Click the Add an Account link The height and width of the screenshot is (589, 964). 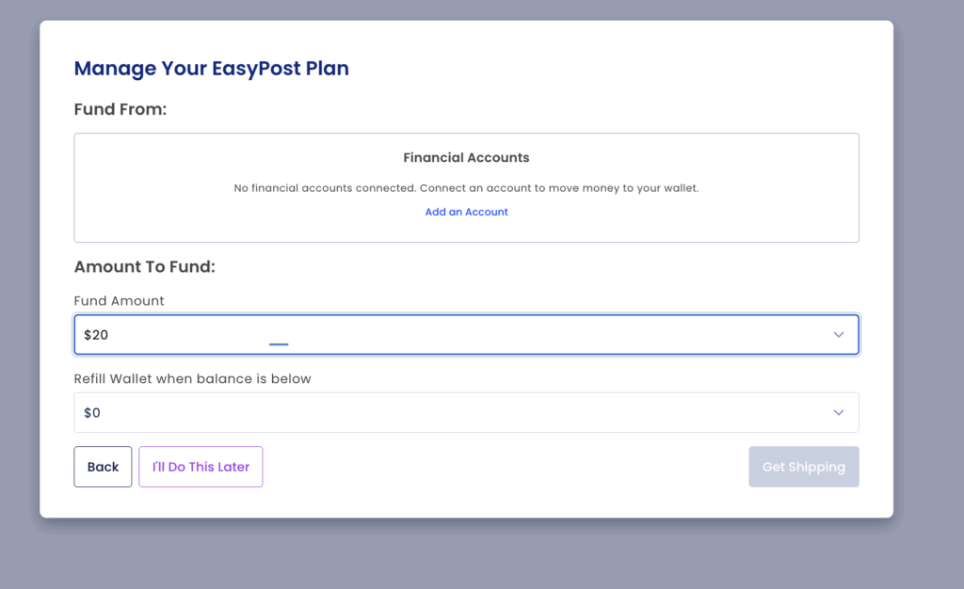(x=466, y=213)
